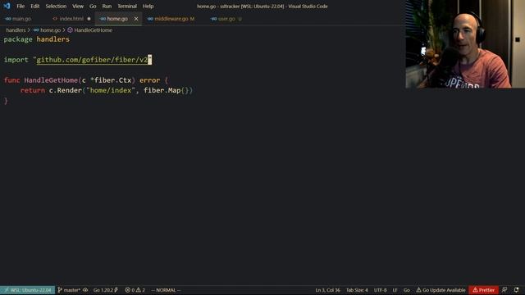Open the home.go breadcrumb dropdown
The height and width of the screenshot is (295, 525).
(50, 30)
